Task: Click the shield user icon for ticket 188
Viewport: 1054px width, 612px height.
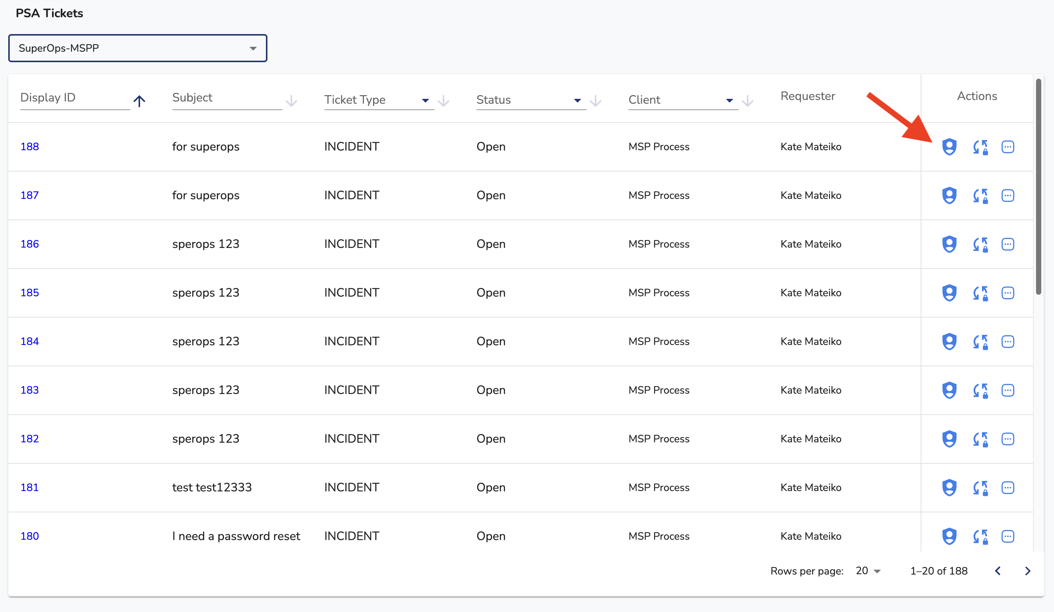Action: (x=949, y=147)
